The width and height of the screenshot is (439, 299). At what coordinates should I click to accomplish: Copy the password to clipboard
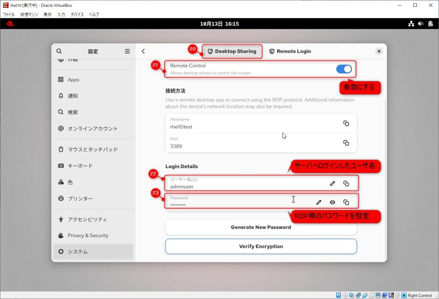(346, 201)
